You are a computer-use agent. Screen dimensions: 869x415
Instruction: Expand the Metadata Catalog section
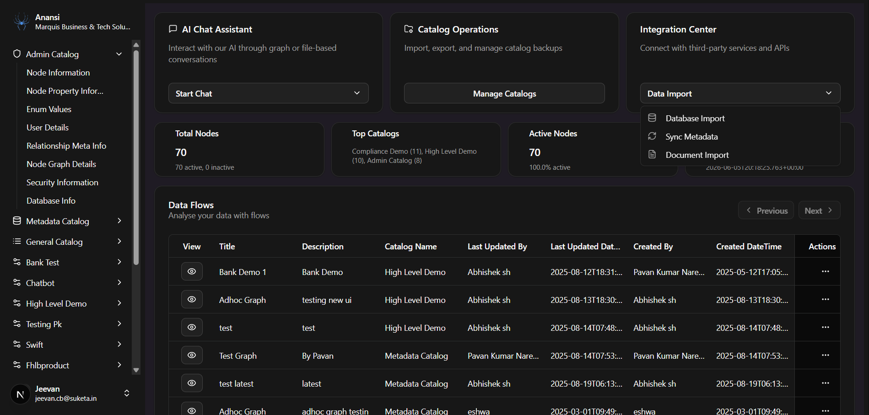pyautogui.click(x=119, y=221)
